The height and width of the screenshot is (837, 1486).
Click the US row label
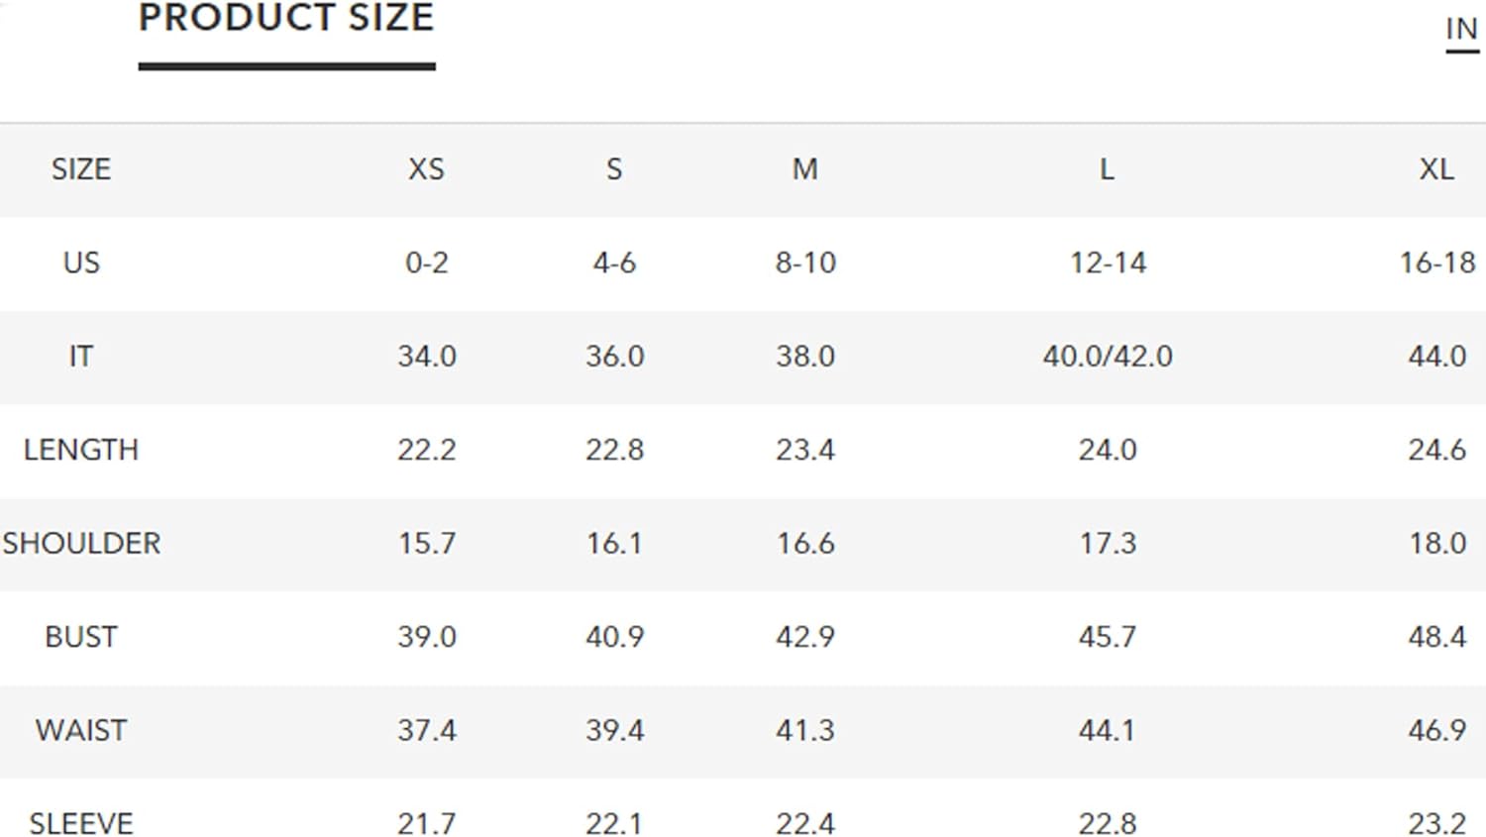(x=81, y=262)
